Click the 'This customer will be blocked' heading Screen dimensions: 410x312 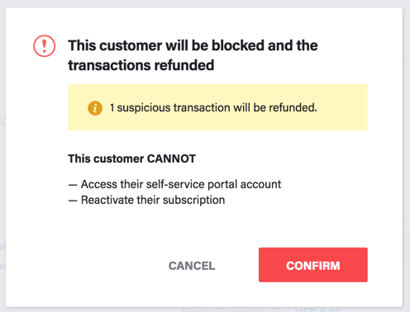pyautogui.click(x=193, y=45)
